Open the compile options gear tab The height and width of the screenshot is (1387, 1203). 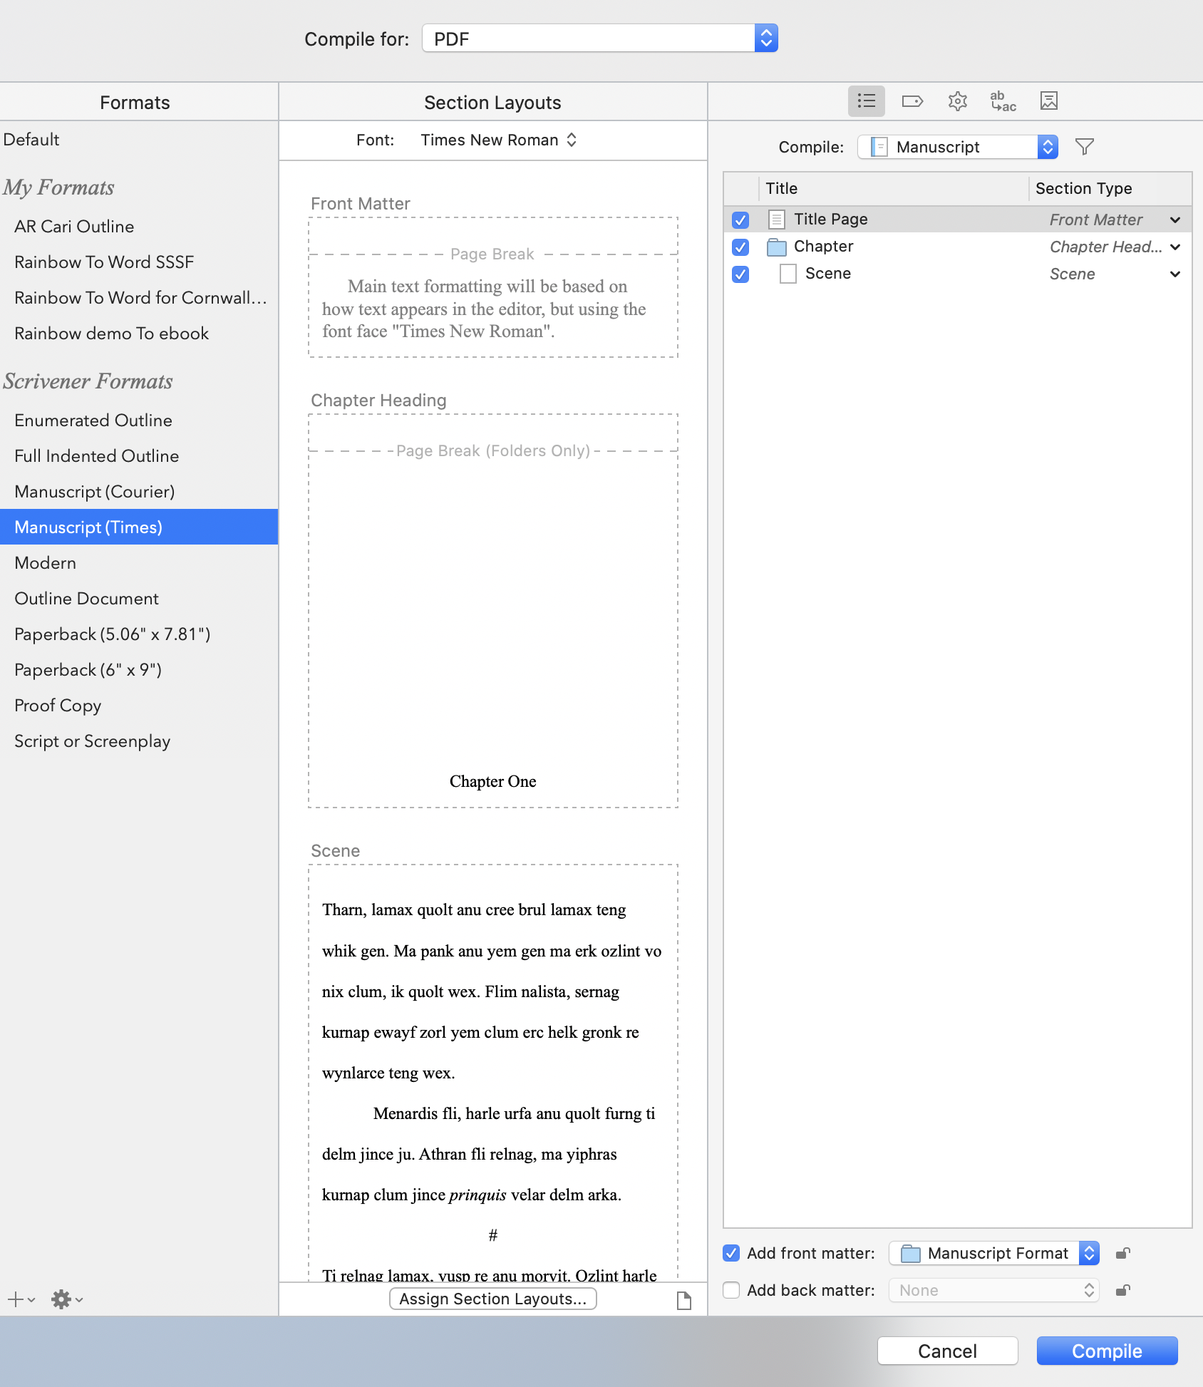click(957, 101)
